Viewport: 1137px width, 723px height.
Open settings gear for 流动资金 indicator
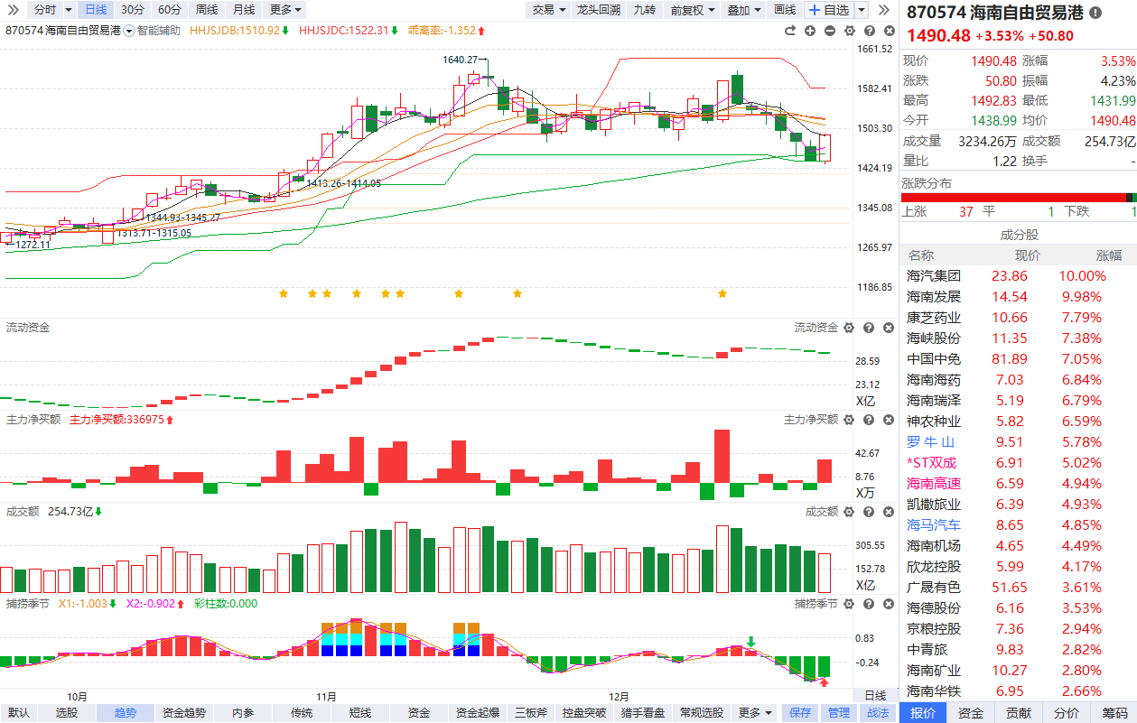point(848,328)
